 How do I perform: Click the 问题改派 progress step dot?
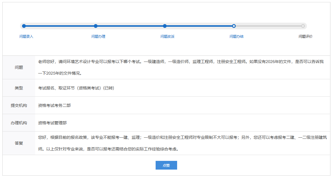[x=165, y=26]
